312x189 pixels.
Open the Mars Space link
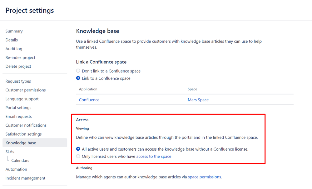click(x=198, y=100)
